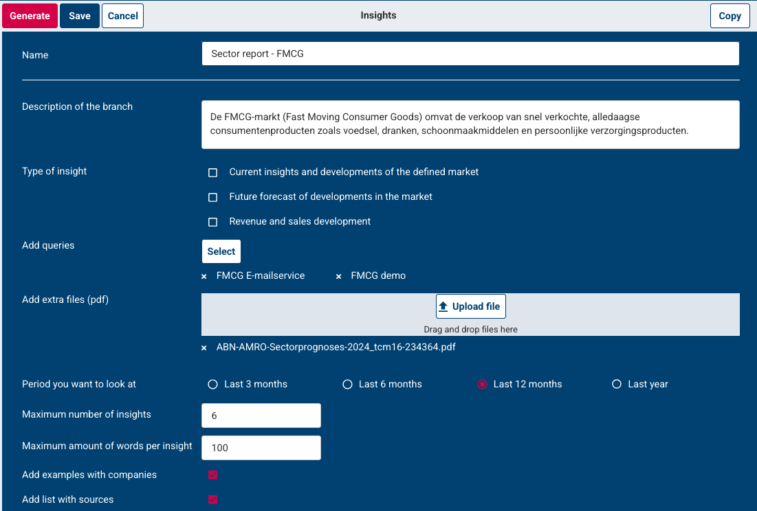Change Maximum amount of words per insight
Image resolution: width=757 pixels, height=511 pixels.
click(261, 448)
